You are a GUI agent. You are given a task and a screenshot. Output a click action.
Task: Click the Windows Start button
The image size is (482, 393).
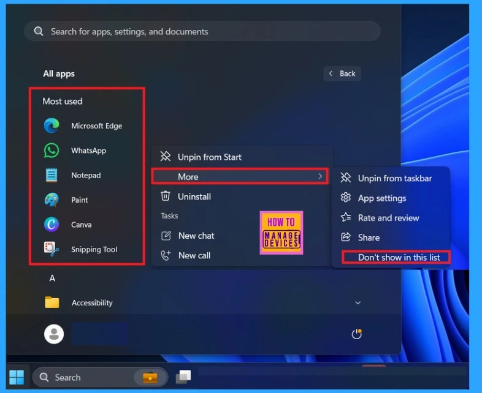click(x=17, y=377)
